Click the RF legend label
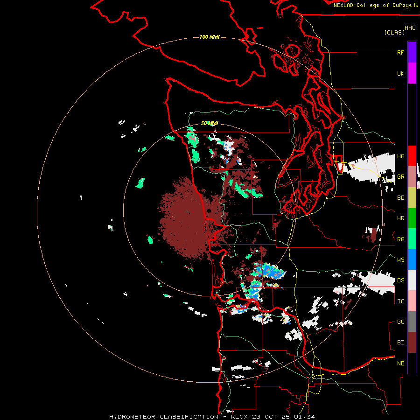Viewport: 420px width, 420px height. [x=400, y=52]
